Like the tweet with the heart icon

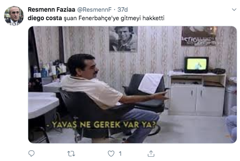(x=111, y=153)
